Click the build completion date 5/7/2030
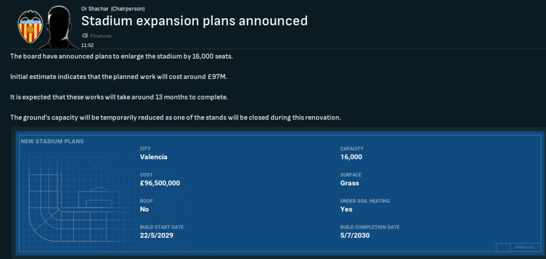Viewport: 546px width, 259px height. pos(355,236)
